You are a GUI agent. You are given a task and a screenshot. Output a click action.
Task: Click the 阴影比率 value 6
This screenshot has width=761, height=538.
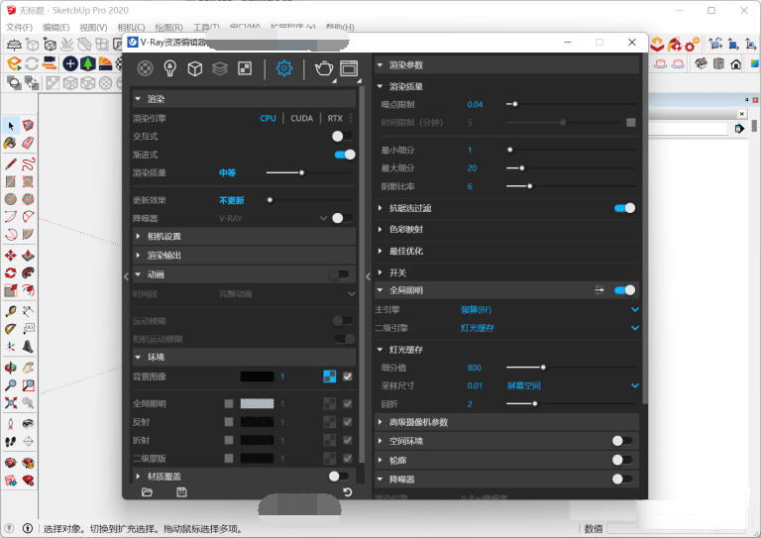(470, 187)
